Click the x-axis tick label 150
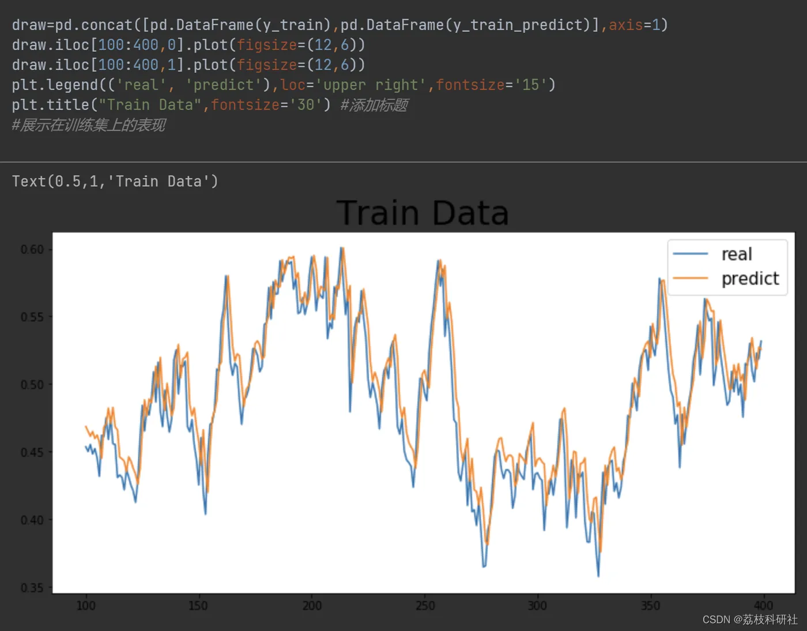The height and width of the screenshot is (631, 807). pyautogui.click(x=198, y=606)
